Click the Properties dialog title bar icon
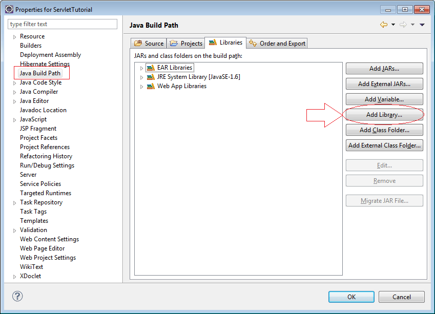Screen dimensions: 435x314 pos(8,9)
